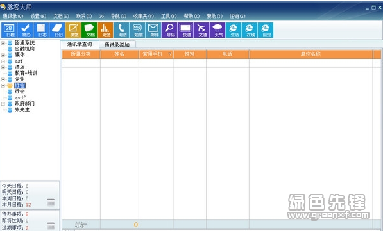Screen dimensions: 383x231
Task: Expand the 企业 tree node
Action: coord(3,79)
